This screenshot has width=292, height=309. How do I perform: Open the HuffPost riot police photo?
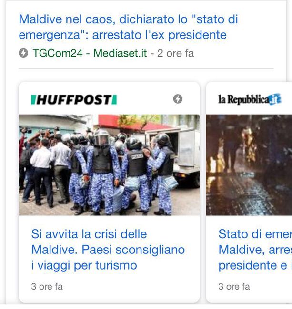coord(109,165)
